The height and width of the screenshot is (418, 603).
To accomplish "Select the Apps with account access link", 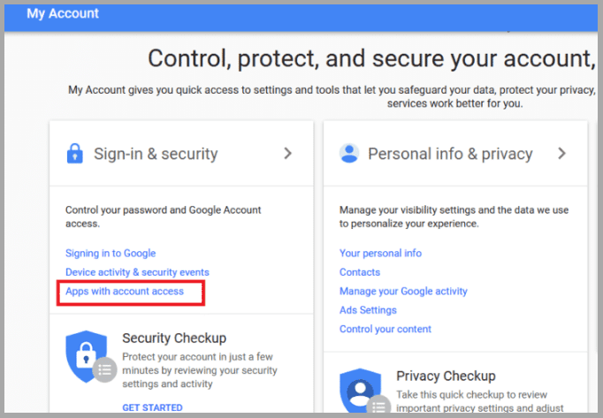I will (125, 291).
